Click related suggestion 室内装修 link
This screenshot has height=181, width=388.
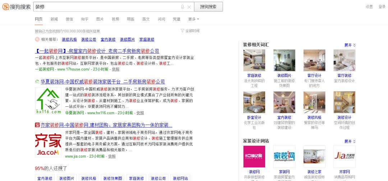[108, 39]
